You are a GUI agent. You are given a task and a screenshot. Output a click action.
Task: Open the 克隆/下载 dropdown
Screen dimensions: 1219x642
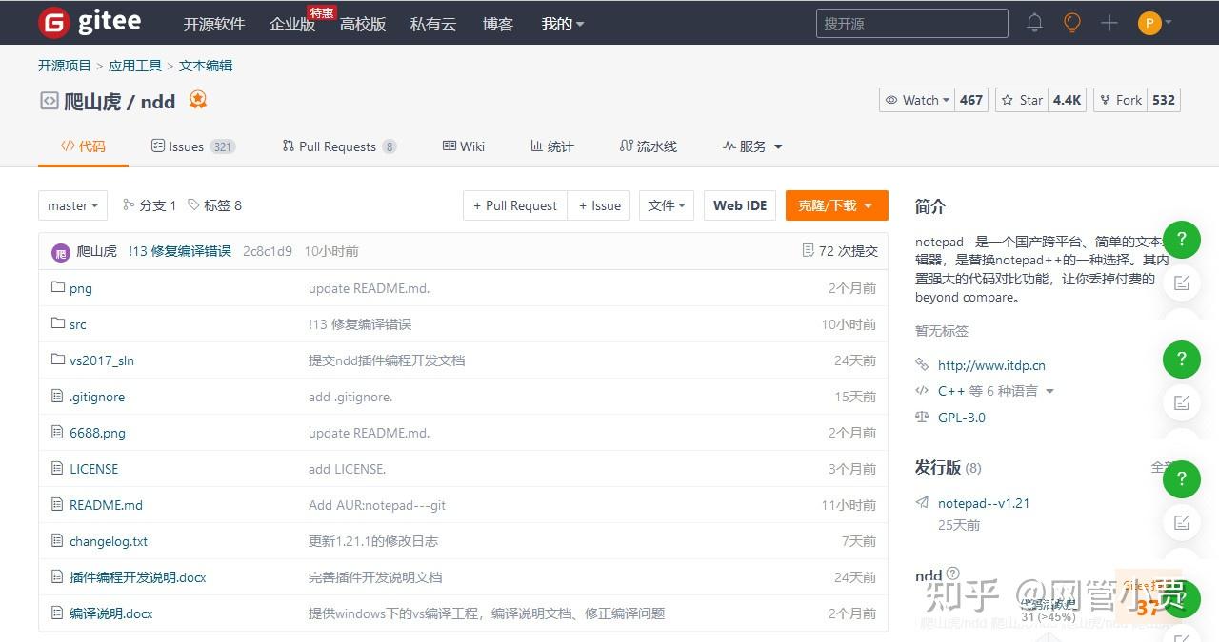[x=836, y=205]
